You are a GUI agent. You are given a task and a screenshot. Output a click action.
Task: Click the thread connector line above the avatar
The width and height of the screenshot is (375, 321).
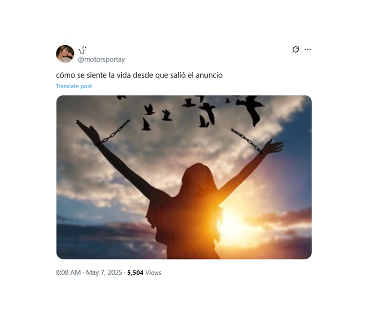pos(65,42)
